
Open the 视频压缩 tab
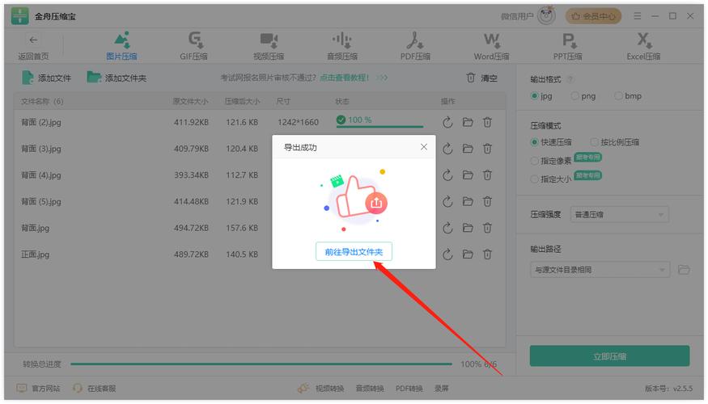[268, 46]
